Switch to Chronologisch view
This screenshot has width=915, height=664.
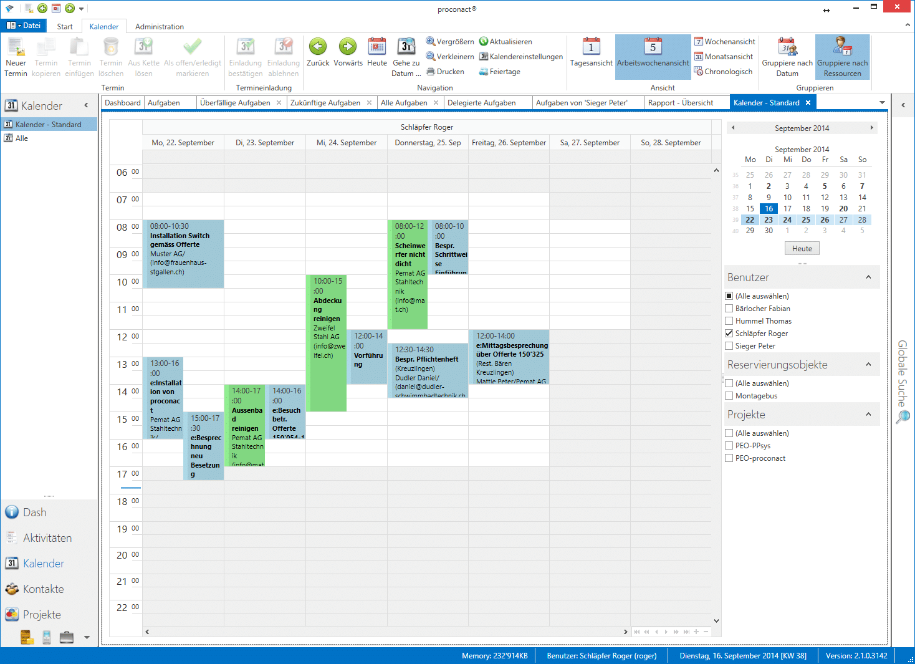point(723,72)
